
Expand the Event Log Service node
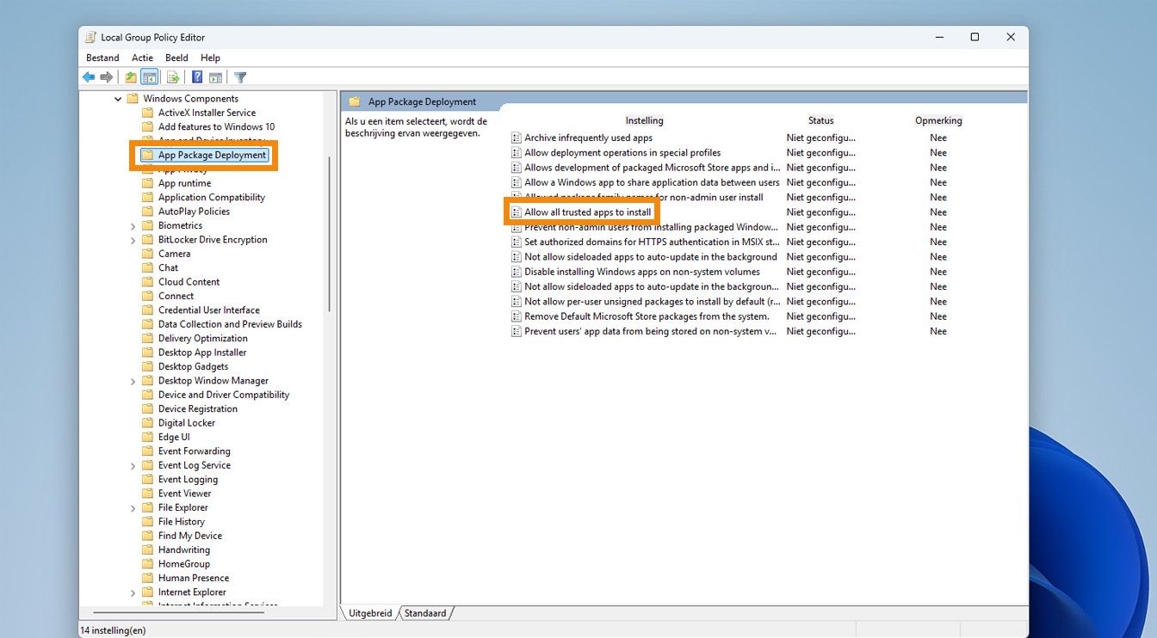pos(133,466)
